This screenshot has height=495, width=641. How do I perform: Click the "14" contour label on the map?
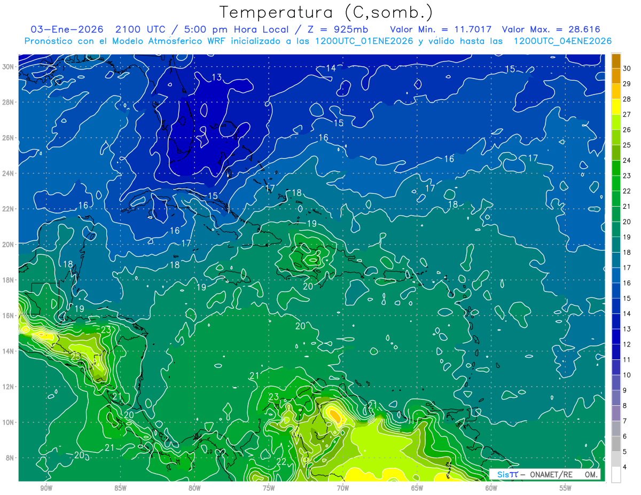(331, 68)
